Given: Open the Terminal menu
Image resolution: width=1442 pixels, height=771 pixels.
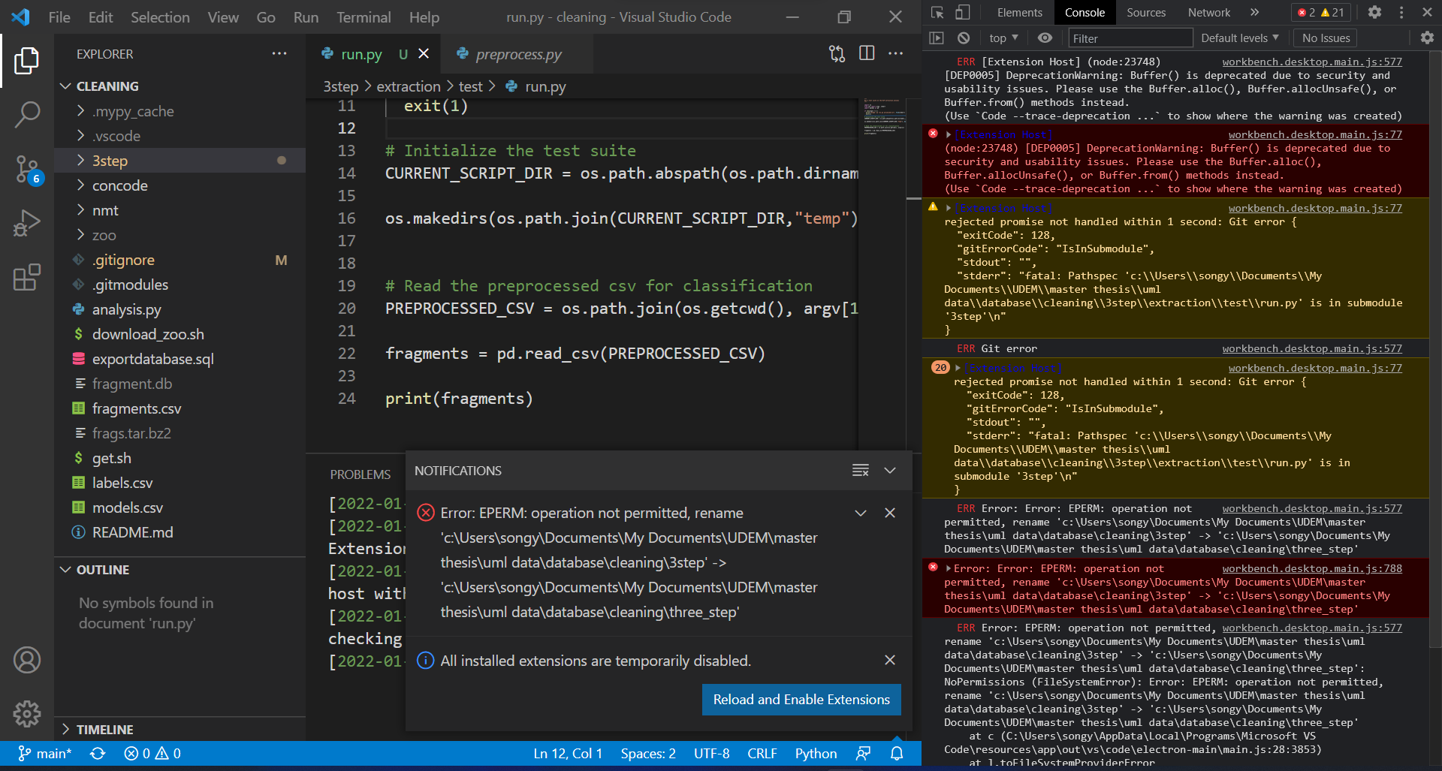Looking at the screenshot, I should coord(364,17).
